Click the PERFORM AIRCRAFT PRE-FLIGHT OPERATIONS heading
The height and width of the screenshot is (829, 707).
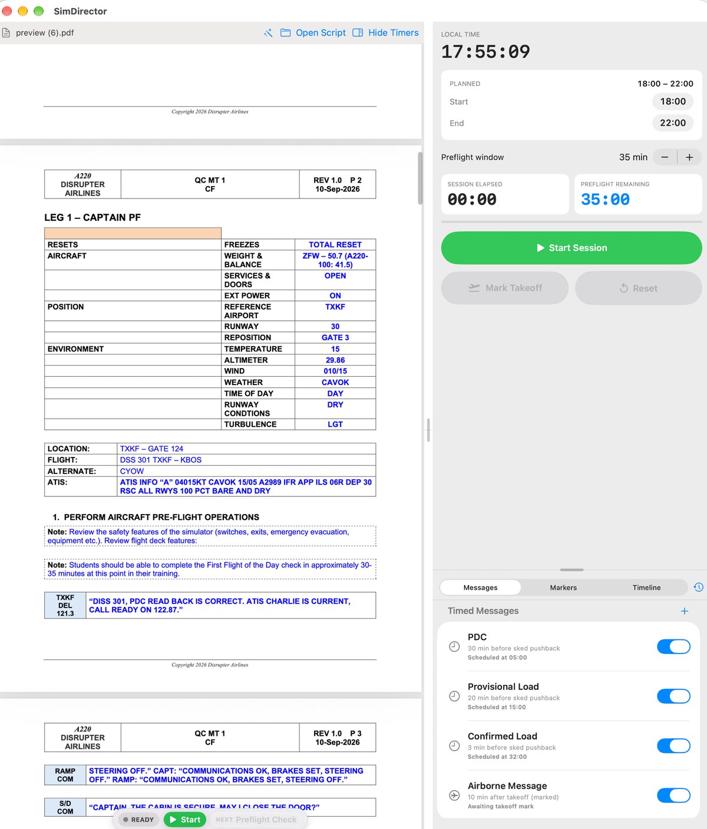coord(161,517)
